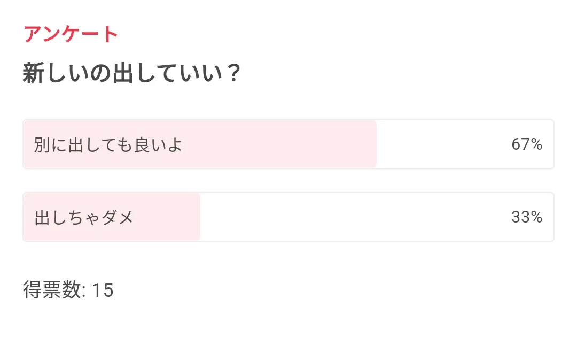Click the vote count number 15
Screen dimensions: 577x360
(x=103, y=290)
